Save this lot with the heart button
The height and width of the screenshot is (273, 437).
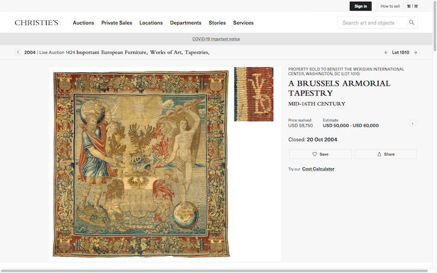click(x=320, y=154)
